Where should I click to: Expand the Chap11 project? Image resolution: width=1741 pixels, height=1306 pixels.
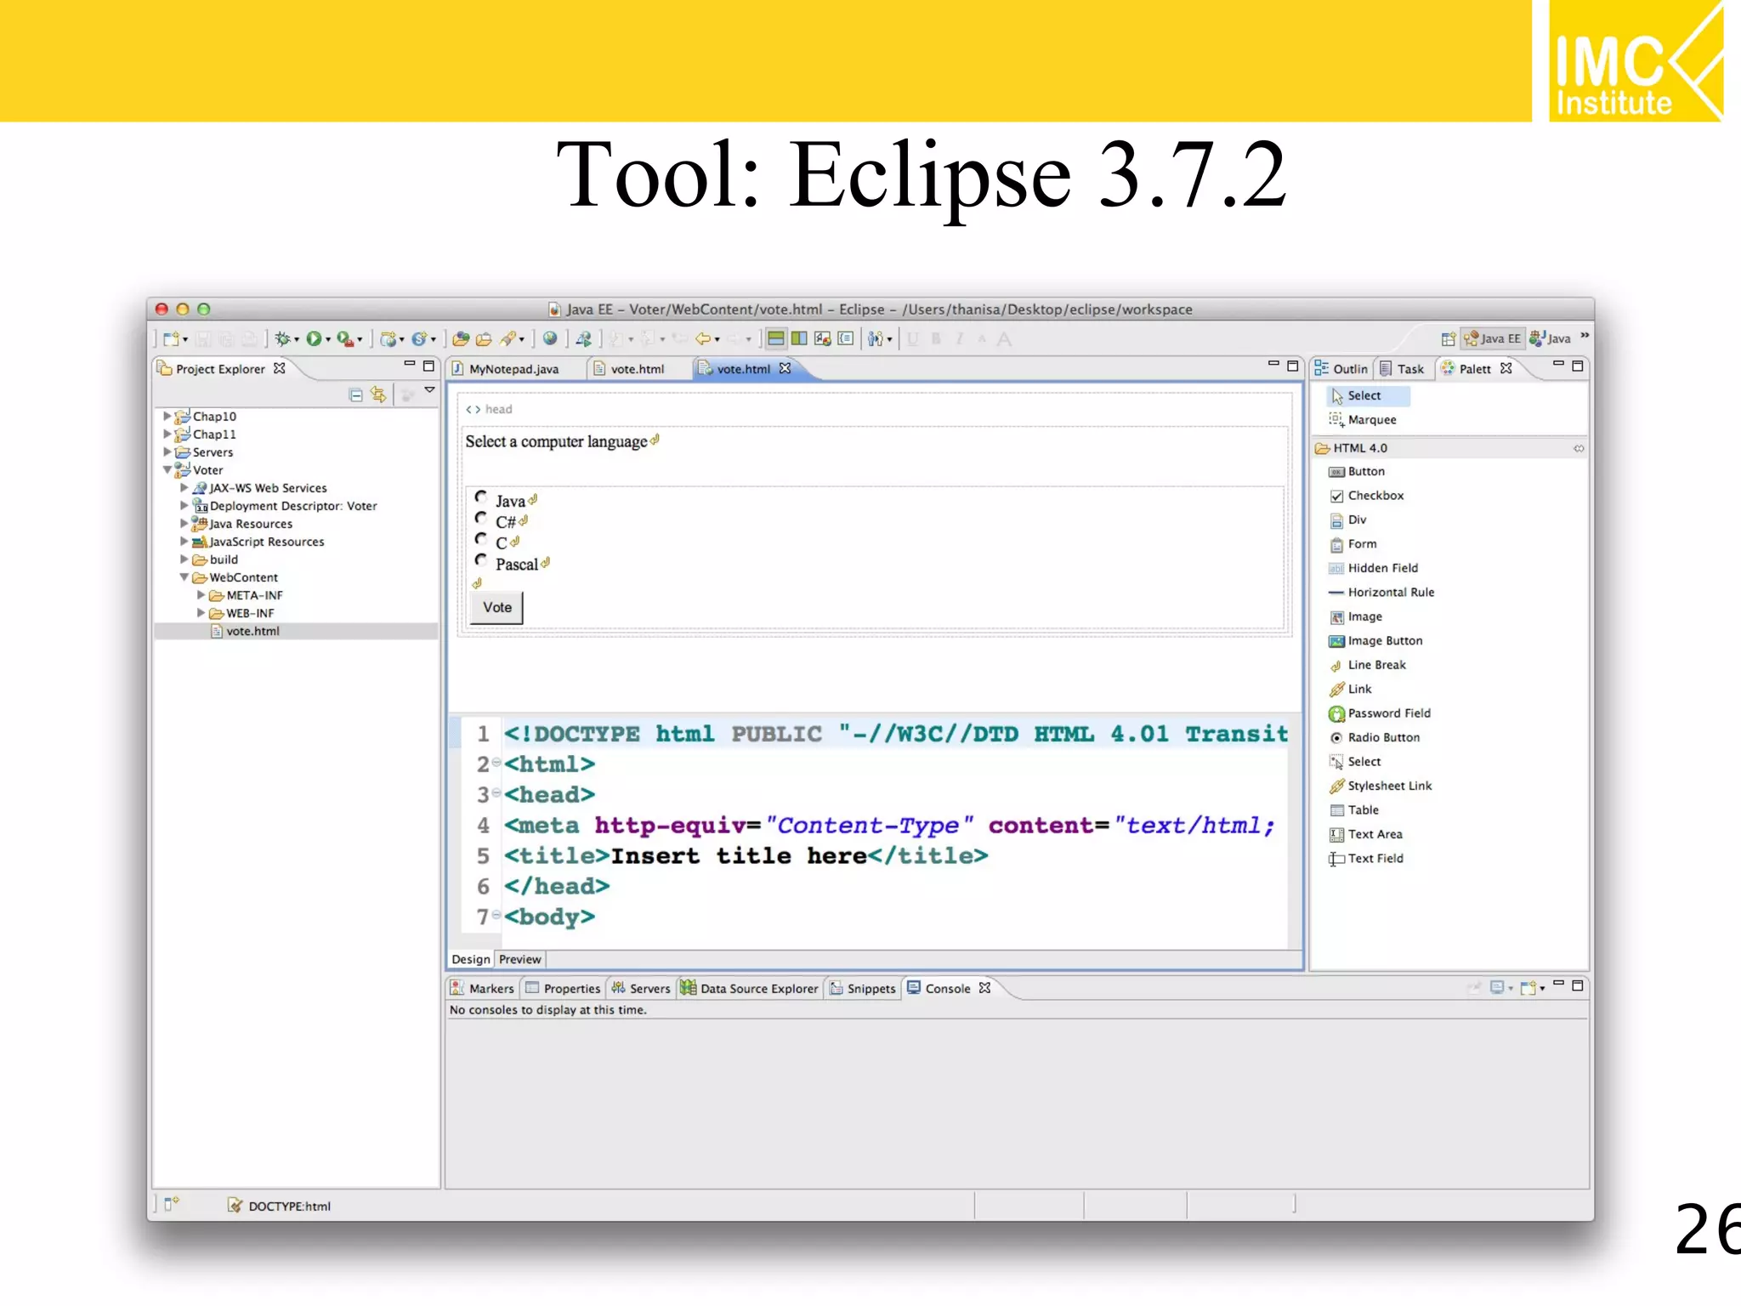pyautogui.click(x=167, y=434)
